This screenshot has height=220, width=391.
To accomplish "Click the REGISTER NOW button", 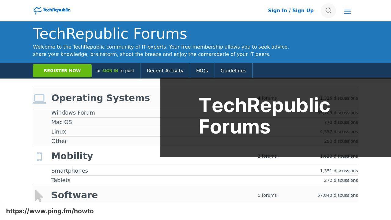I will [x=62, y=71].
